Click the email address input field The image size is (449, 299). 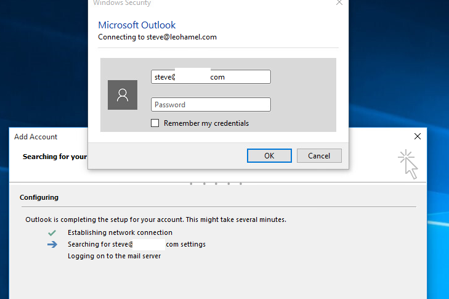[211, 77]
